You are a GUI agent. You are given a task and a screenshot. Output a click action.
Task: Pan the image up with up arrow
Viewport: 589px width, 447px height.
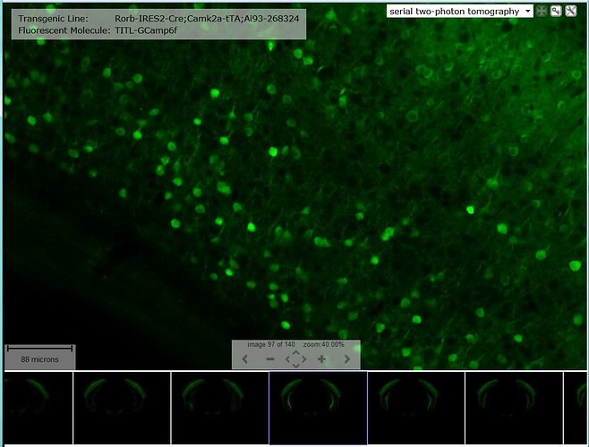(x=296, y=352)
